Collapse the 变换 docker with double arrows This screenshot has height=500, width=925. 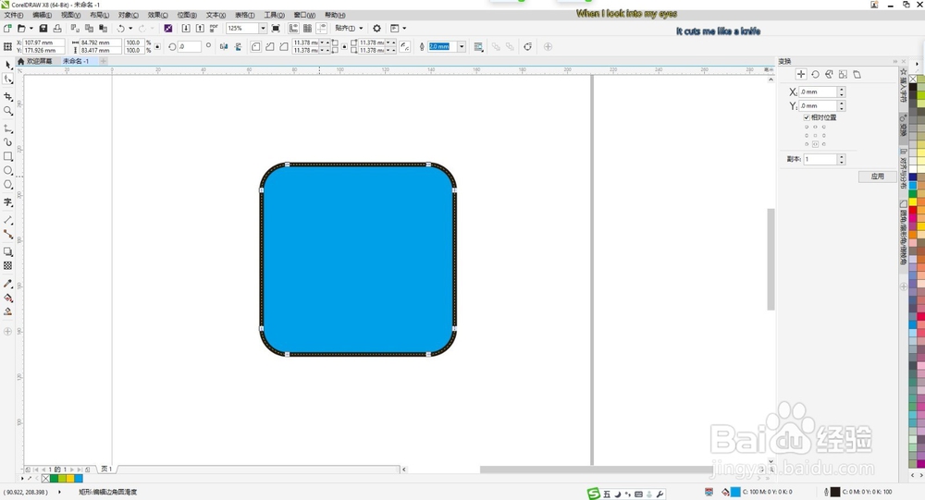point(894,61)
